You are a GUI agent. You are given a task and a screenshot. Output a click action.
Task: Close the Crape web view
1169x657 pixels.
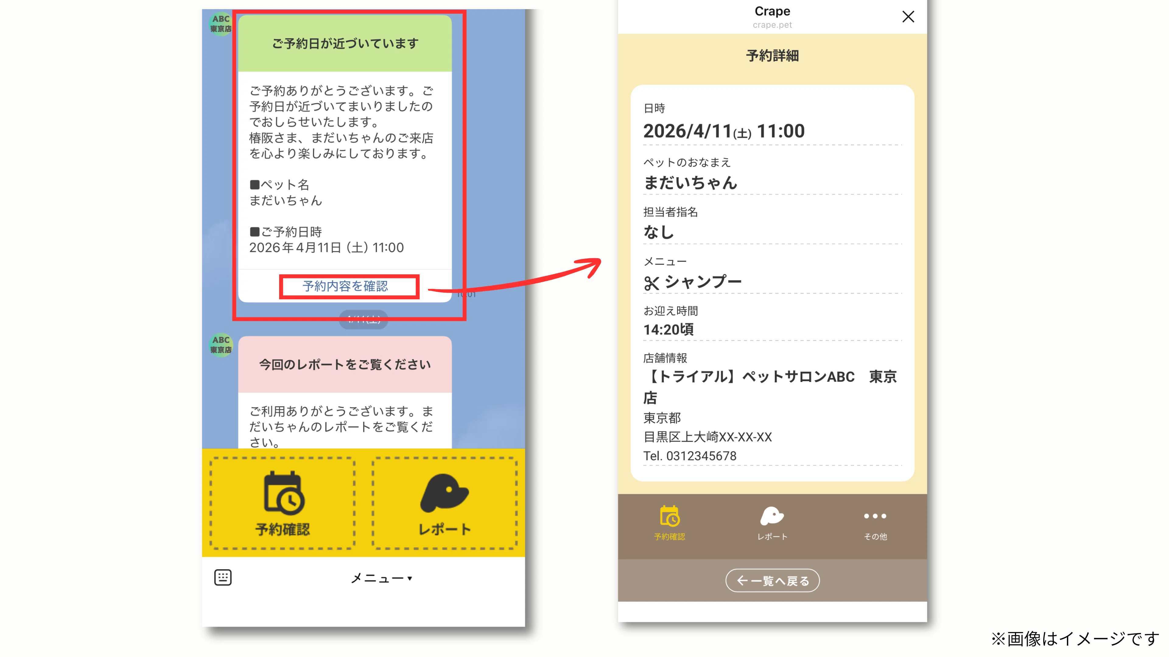[908, 17]
